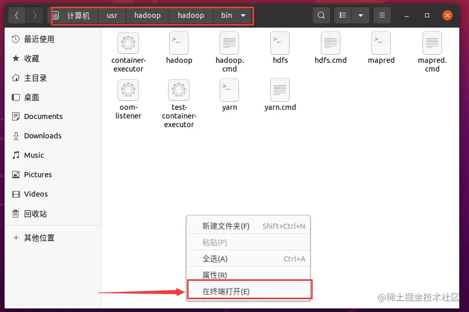Choose 全选(A) from context menu
Viewport: 469px width, 312px height.
[248, 259]
